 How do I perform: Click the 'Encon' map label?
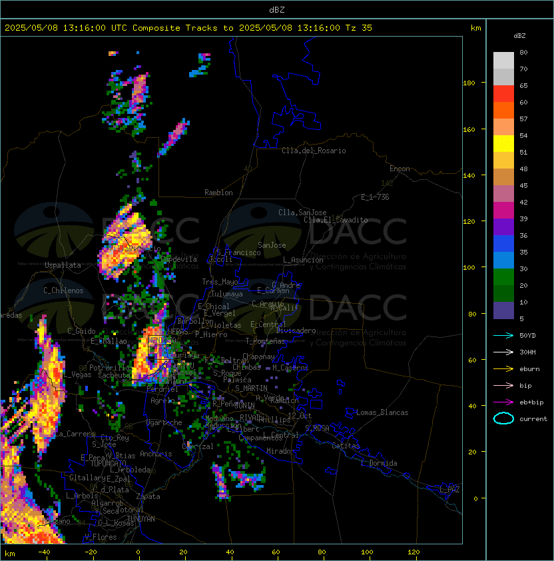click(x=400, y=169)
